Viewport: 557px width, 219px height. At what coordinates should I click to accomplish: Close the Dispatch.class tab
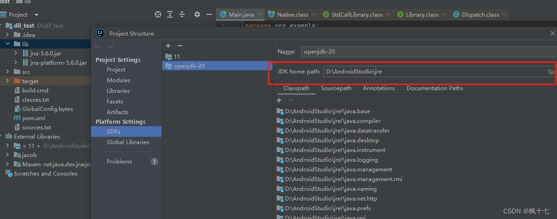(504, 15)
